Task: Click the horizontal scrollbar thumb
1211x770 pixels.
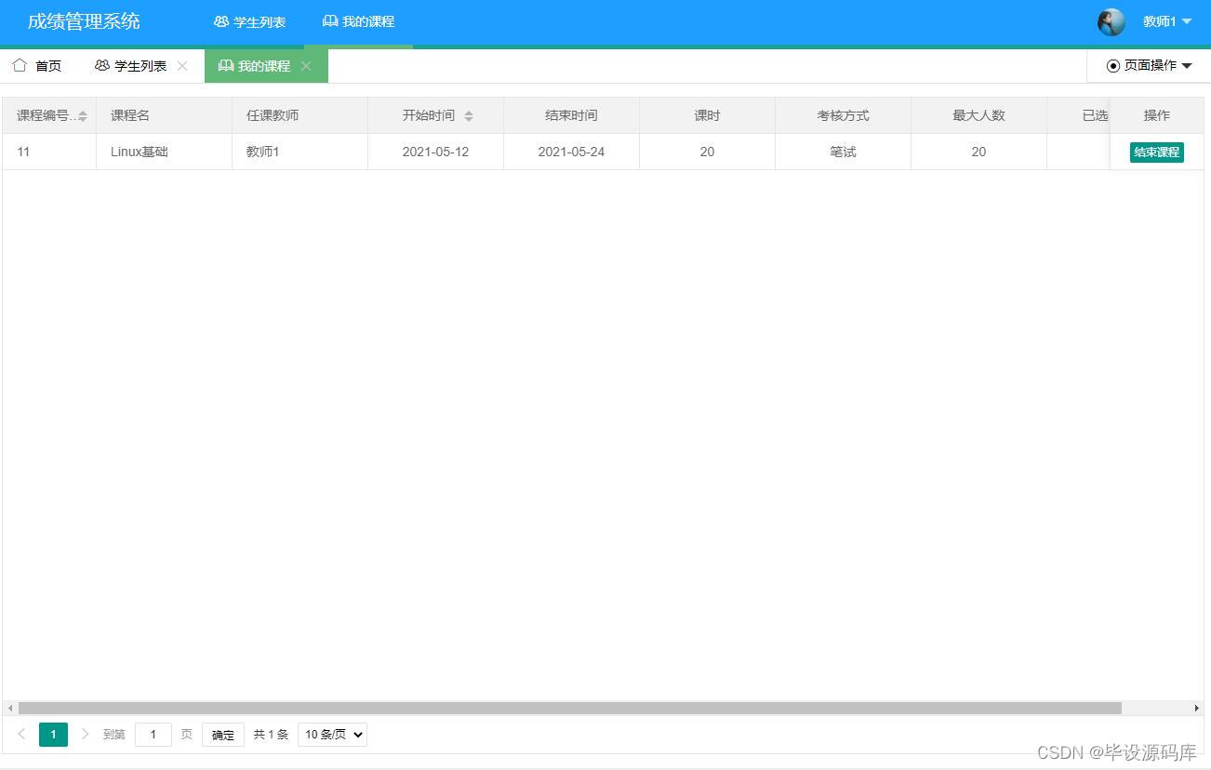Action: click(569, 709)
